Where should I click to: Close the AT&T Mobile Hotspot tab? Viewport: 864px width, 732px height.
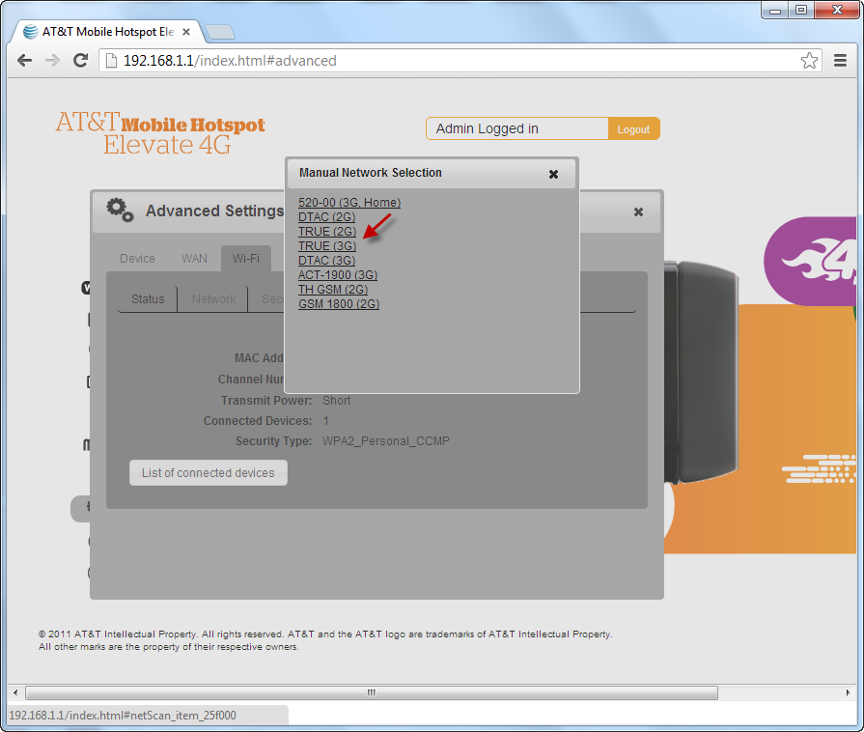point(186,32)
